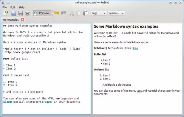Open a file via the folder icon
The image size is (184, 117).
(14, 13)
